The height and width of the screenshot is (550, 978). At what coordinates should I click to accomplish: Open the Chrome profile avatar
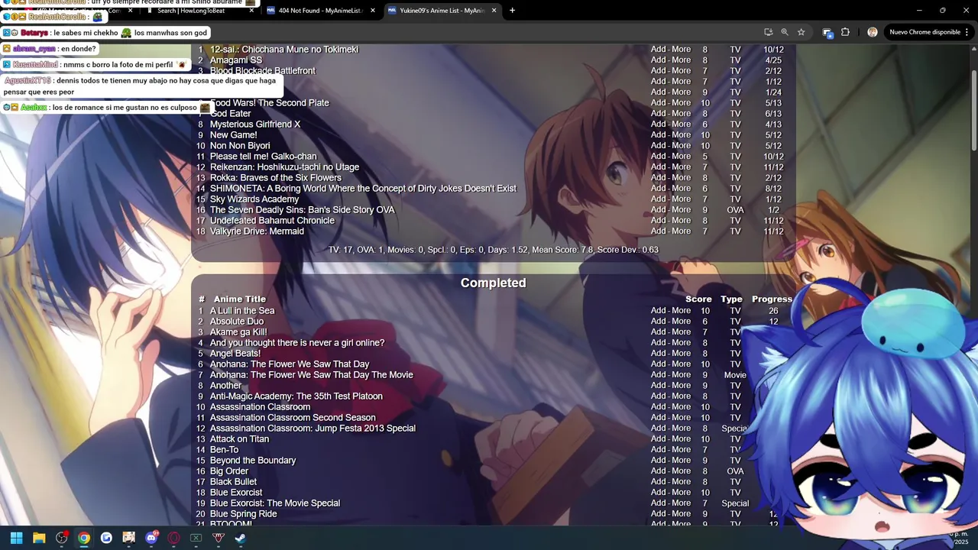click(x=873, y=32)
